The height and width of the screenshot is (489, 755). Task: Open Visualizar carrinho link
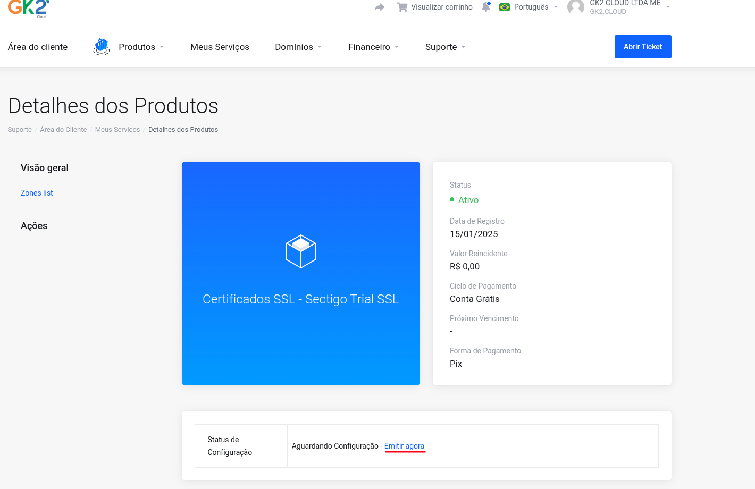point(442,7)
